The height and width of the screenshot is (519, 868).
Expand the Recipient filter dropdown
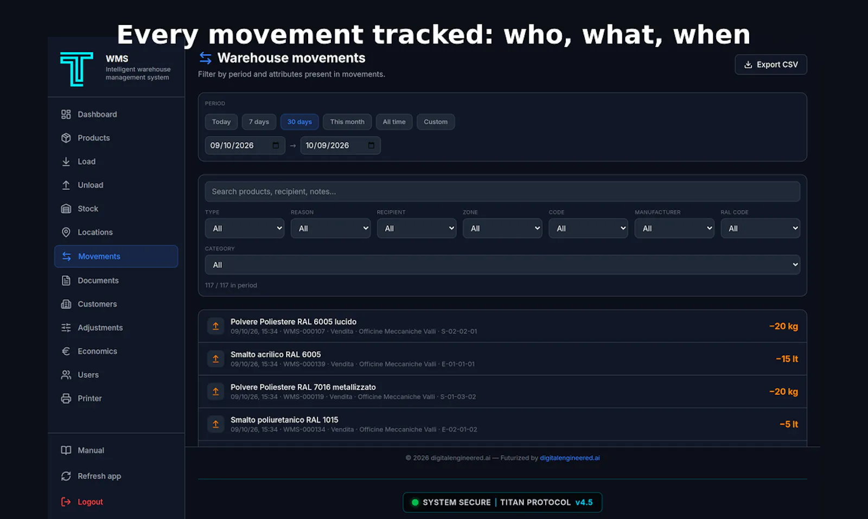417,228
